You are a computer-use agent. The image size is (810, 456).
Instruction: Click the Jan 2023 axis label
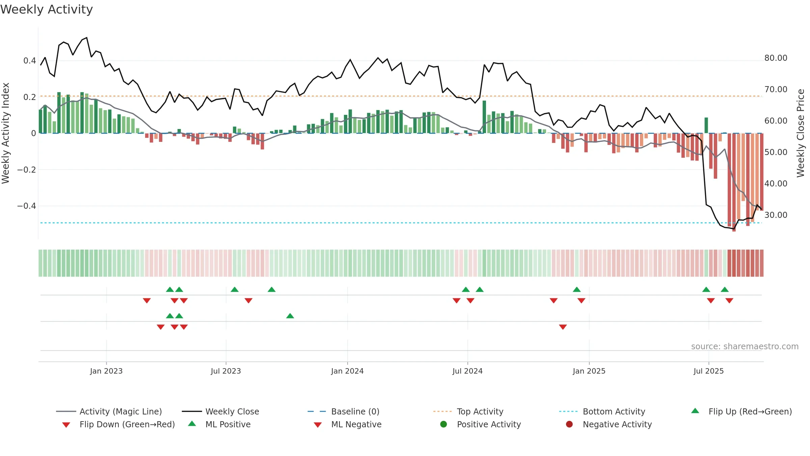pos(106,371)
